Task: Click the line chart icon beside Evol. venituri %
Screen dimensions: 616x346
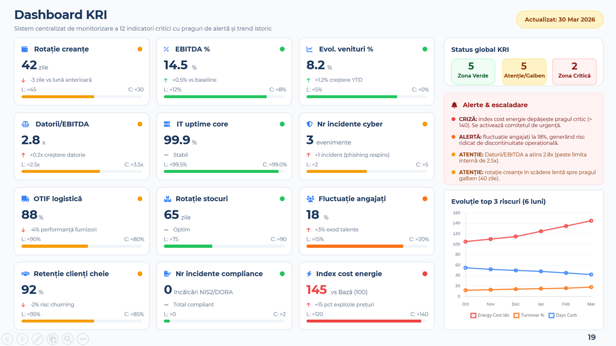Action: (309, 49)
